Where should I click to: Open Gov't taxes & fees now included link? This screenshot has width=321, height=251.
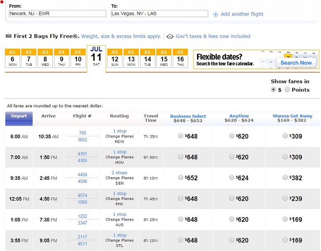click(213, 36)
